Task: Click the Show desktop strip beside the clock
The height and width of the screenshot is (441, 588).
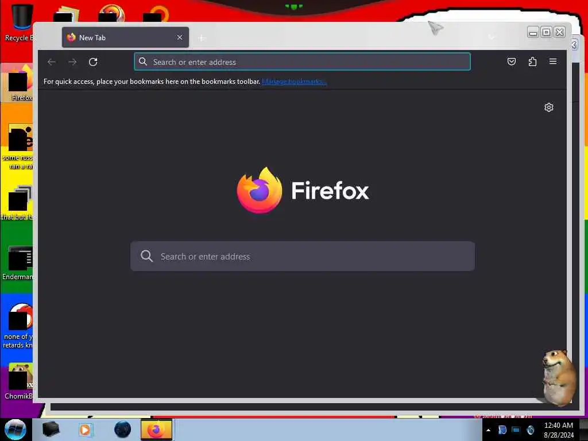Action: click(583, 430)
